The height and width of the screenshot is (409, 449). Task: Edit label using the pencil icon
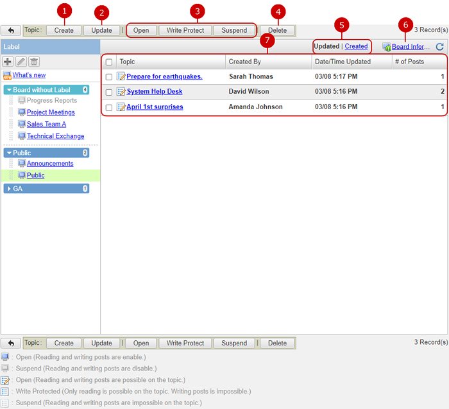[21, 62]
